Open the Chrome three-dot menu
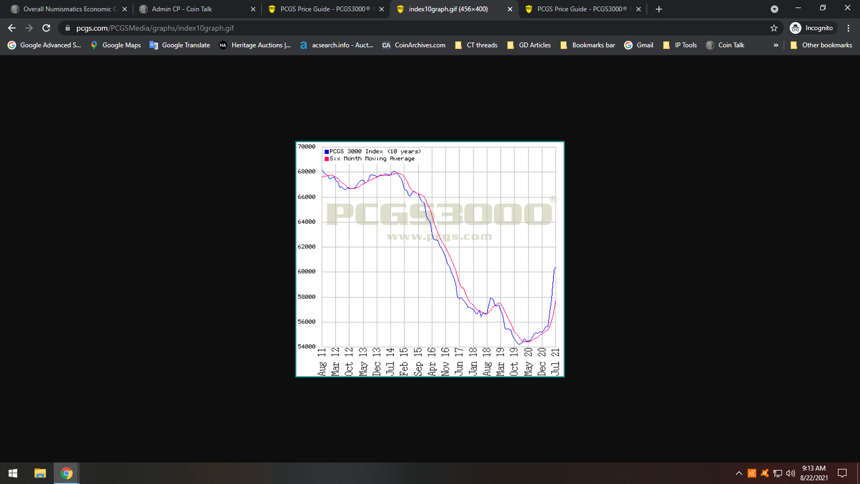This screenshot has height=484, width=860. tap(848, 28)
